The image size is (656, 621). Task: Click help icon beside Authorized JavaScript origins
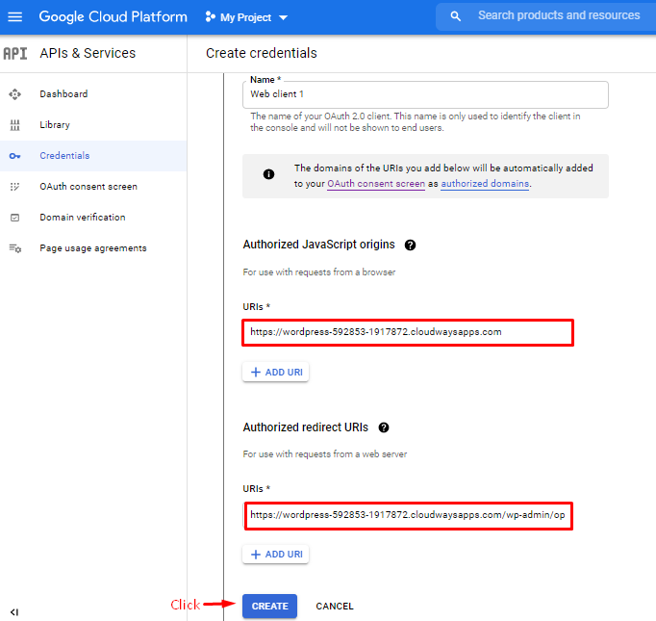pyautogui.click(x=410, y=245)
